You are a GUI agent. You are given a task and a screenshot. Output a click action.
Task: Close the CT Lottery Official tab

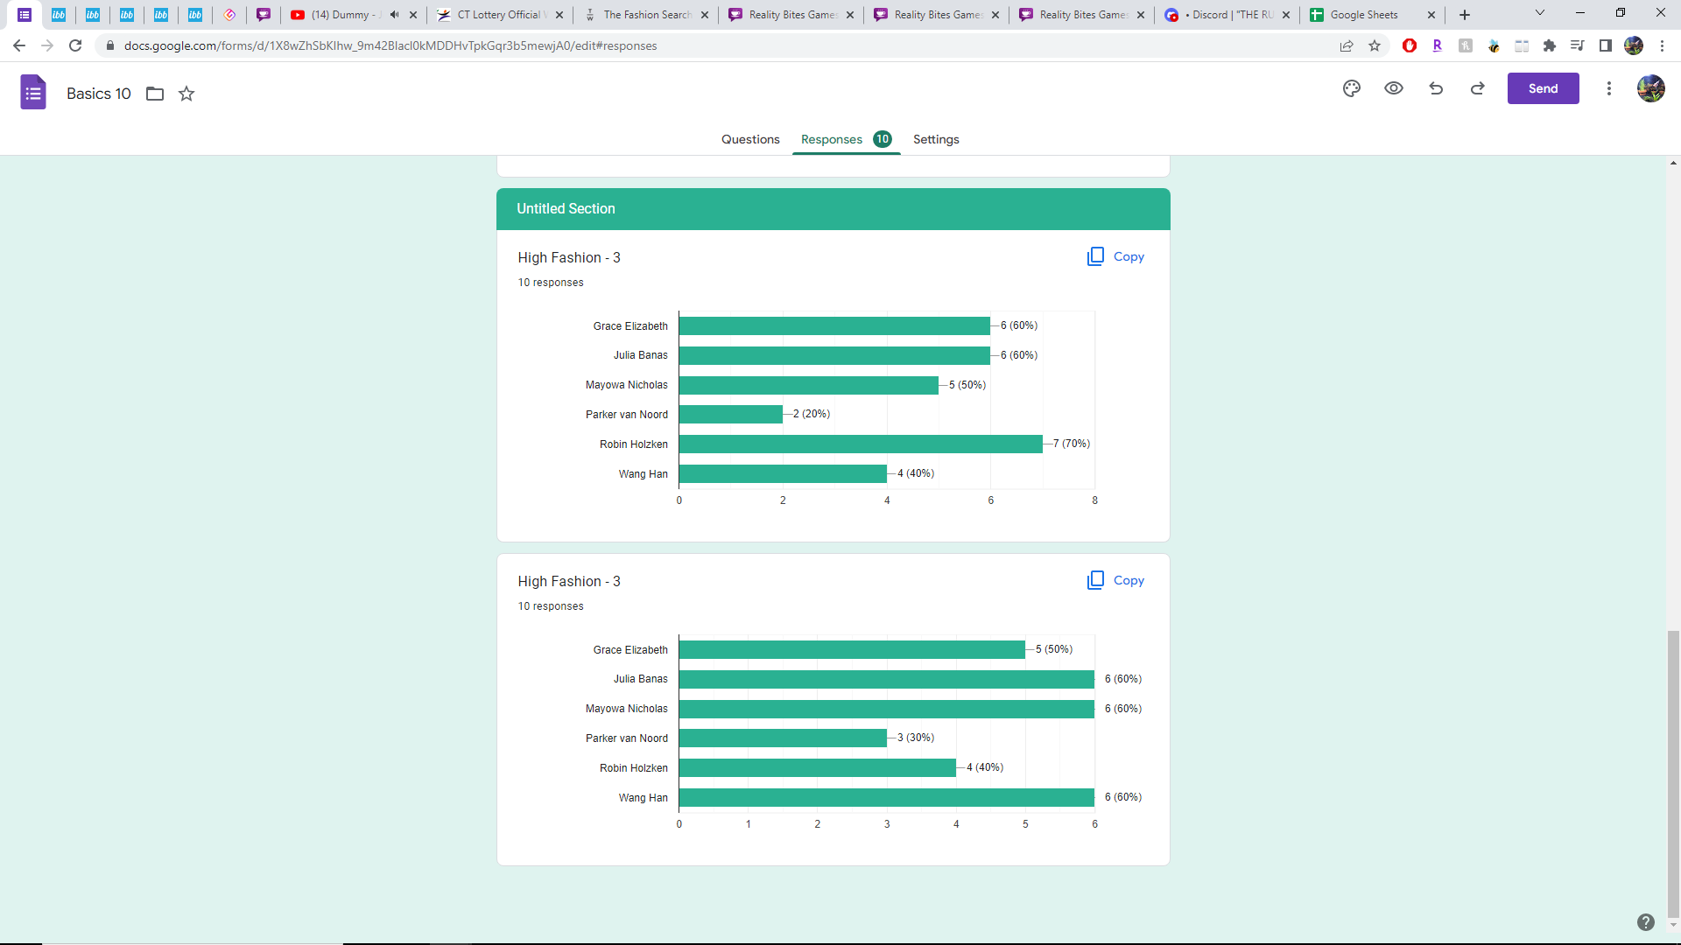559,15
